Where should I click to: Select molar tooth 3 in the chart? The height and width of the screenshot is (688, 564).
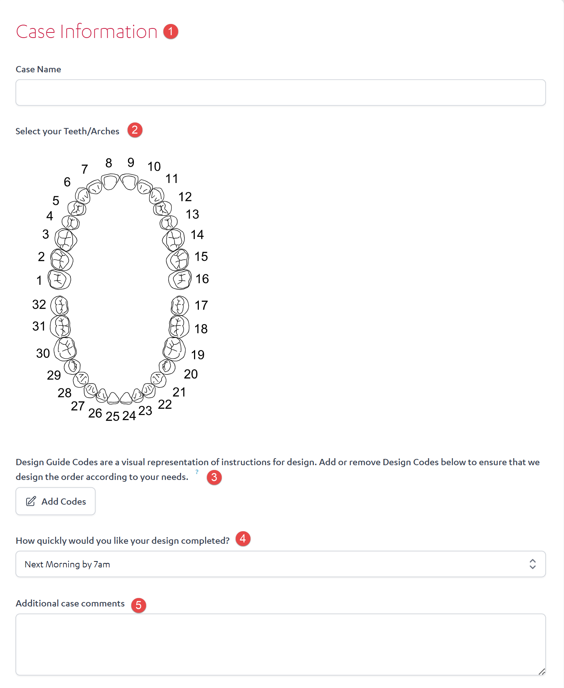tap(66, 240)
